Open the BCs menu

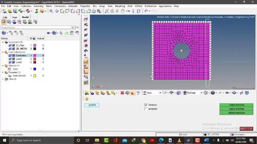coord(94,6)
